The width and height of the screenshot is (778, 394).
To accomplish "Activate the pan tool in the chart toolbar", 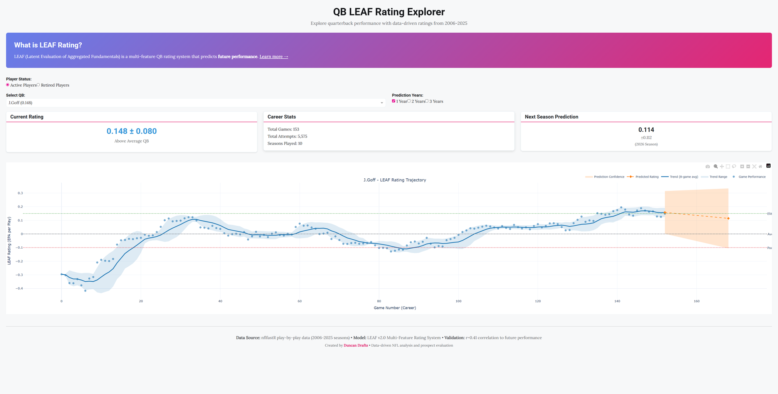I will point(722,166).
